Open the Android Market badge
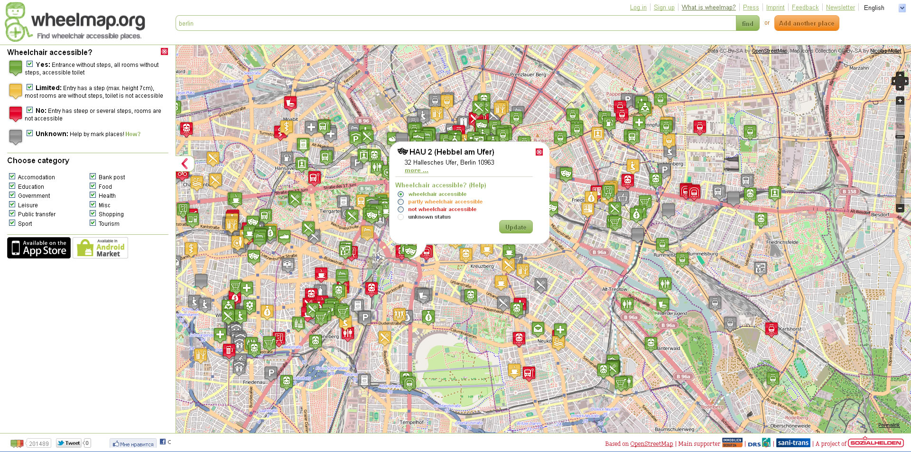Screen dimensions: 911x452 tap(101, 248)
